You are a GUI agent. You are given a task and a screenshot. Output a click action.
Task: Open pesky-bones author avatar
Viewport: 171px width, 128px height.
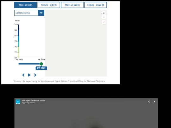(18, 102)
